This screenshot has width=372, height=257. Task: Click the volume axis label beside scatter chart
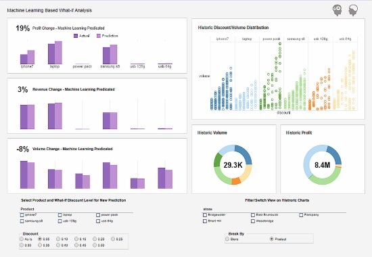click(x=204, y=76)
